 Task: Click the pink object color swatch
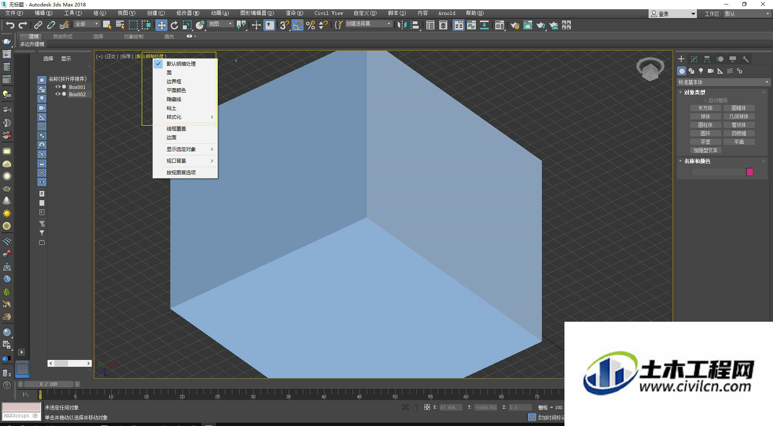(750, 172)
